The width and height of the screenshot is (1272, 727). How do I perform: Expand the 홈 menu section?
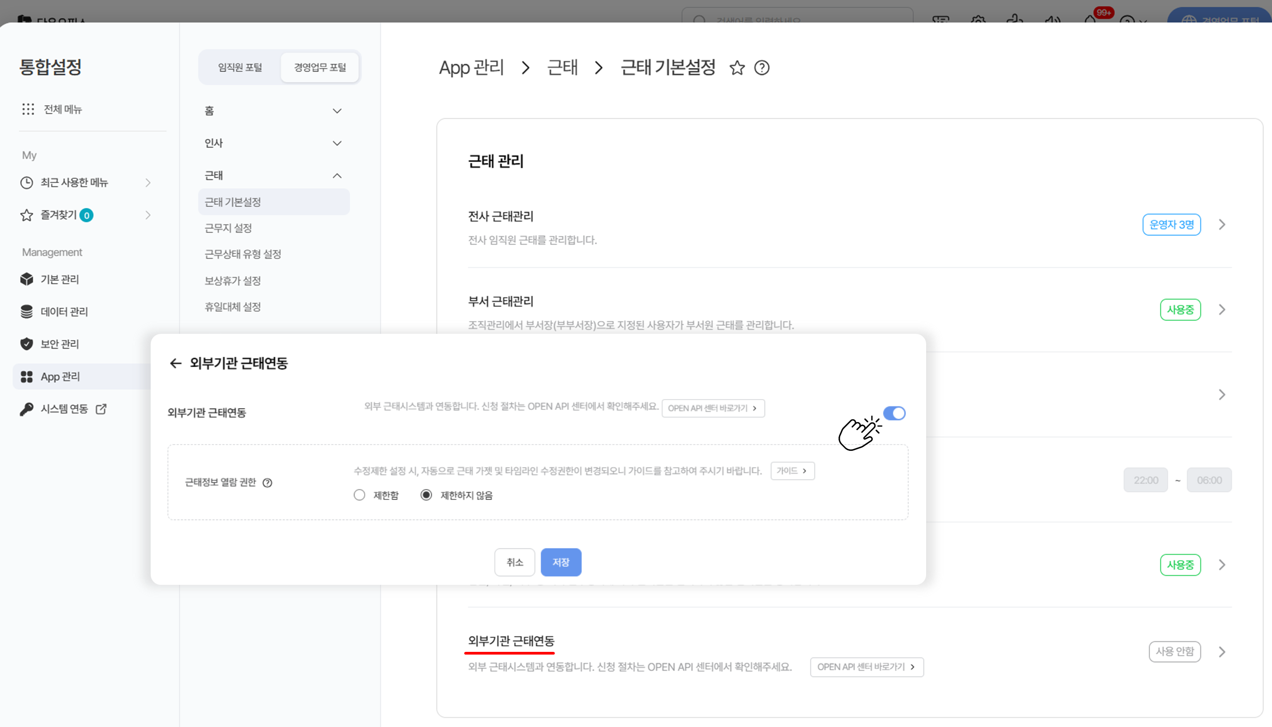[x=337, y=111]
